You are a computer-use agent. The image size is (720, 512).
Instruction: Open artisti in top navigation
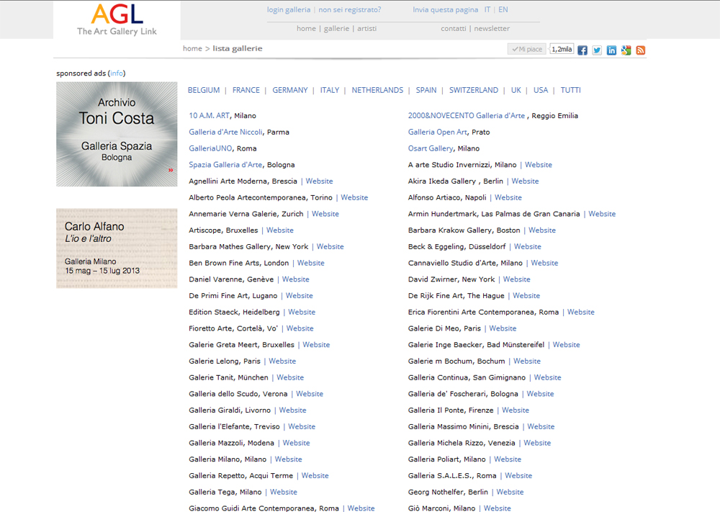pos(367,29)
